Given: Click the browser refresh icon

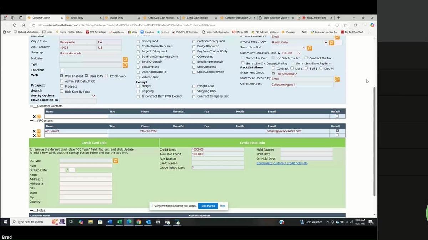Looking at the screenshot, I should tap(15, 25).
